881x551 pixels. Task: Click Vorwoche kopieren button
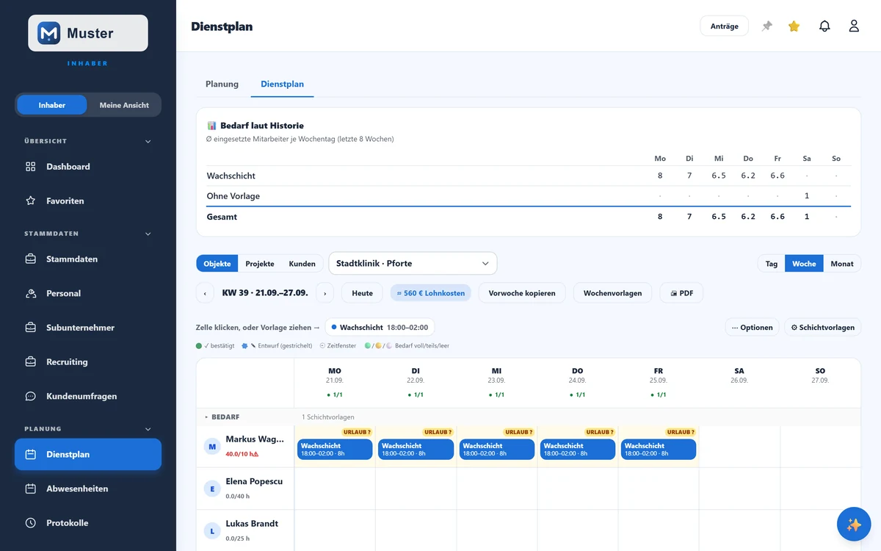click(x=522, y=293)
